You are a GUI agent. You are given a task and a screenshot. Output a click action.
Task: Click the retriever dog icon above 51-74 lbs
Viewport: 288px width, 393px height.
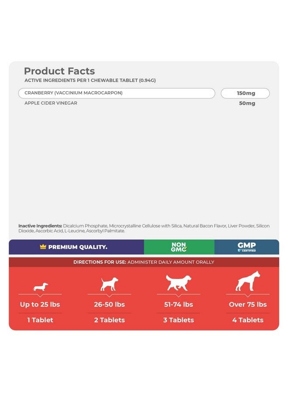coord(178,283)
